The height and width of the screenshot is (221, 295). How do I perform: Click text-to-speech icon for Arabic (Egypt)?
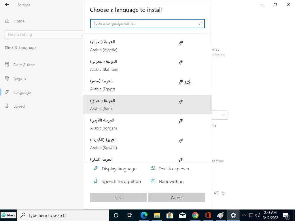point(188,82)
